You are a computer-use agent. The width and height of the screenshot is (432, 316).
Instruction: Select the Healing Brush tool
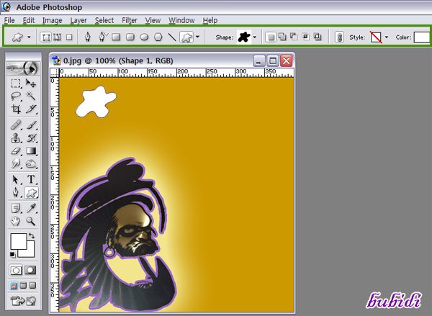pyautogui.click(x=15, y=125)
